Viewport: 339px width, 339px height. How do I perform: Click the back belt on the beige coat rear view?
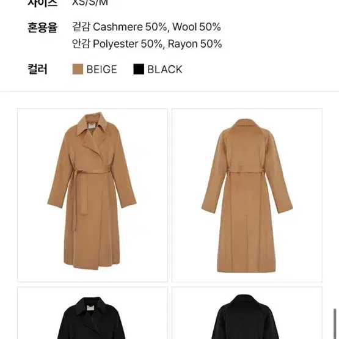pos(245,170)
